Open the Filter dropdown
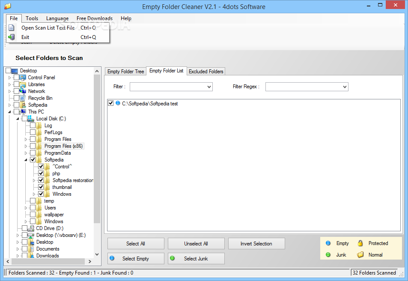This screenshot has width=408, height=281. [x=209, y=87]
